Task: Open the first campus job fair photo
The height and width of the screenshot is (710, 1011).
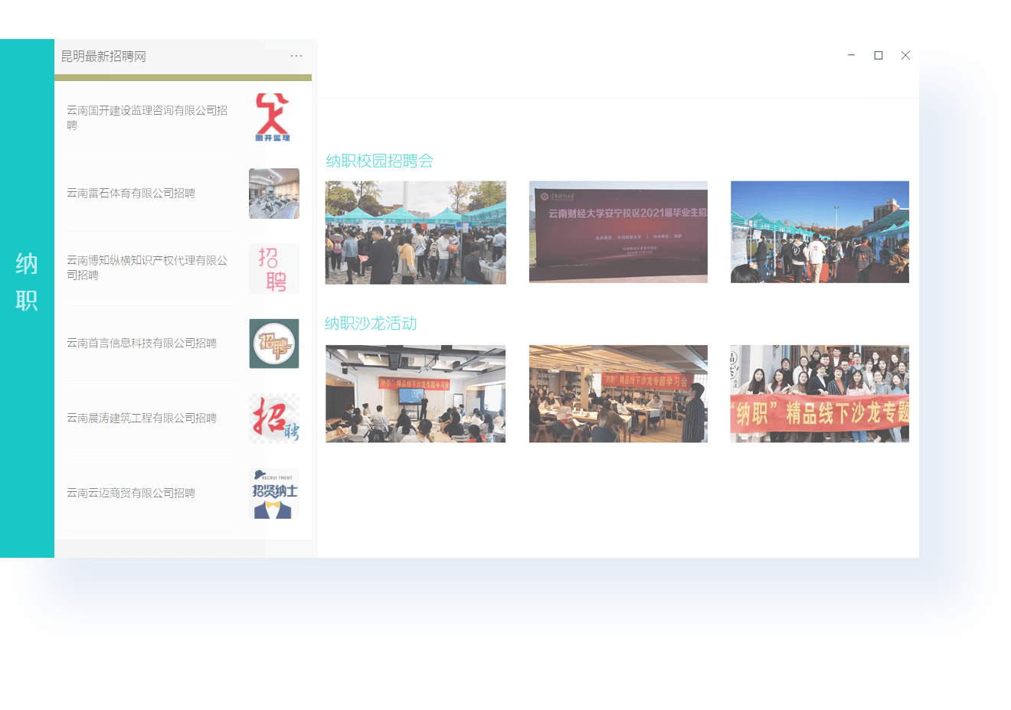Action: pyautogui.click(x=415, y=233)
